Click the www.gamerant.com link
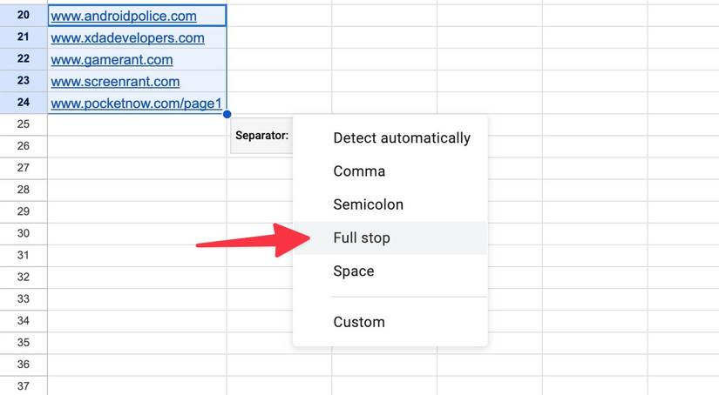Screen dimensions: 719x395 tap(112, 60)
